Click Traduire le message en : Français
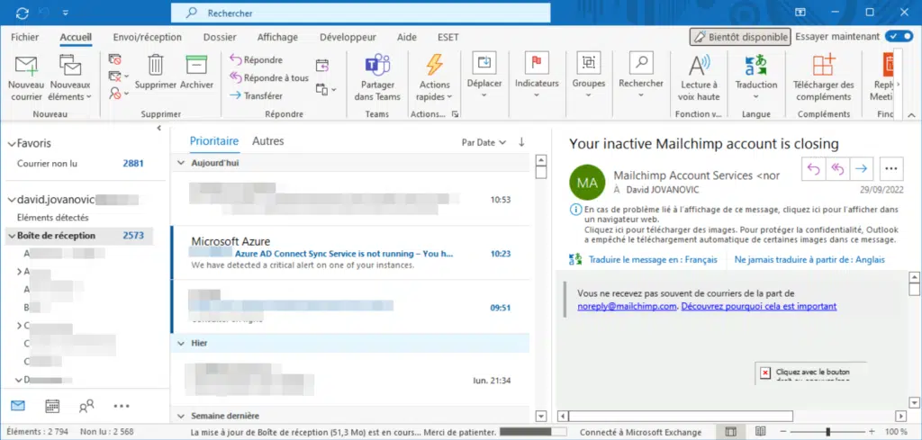 pos(653,260)
